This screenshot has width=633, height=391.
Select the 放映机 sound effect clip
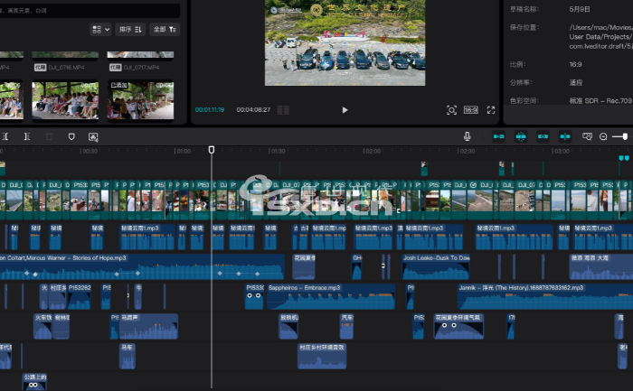coord(288,327)
